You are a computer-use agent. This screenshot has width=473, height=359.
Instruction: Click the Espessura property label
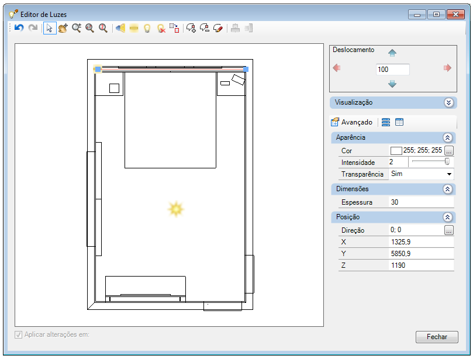tap(357, 202)
